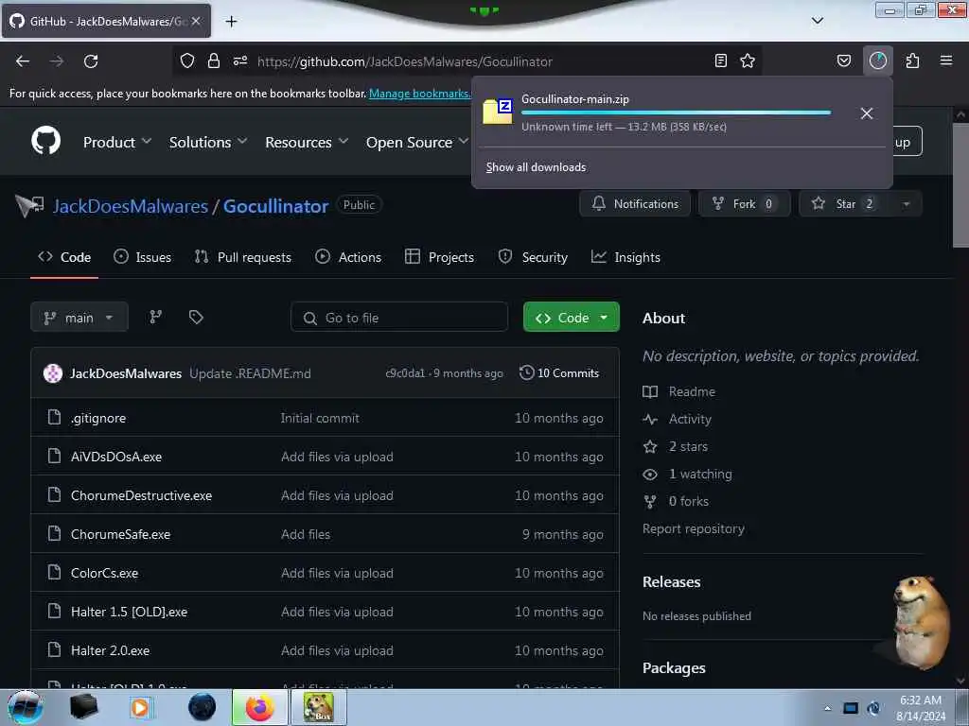
Task: Open the tracking protection shield icon
Action: pyautogui.click(x=187, y=61)
